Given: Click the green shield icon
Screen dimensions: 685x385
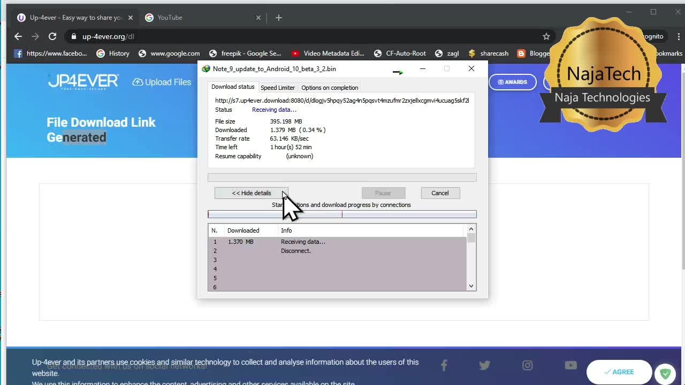Looking at the screenshot, I should [x=665, y=373].
